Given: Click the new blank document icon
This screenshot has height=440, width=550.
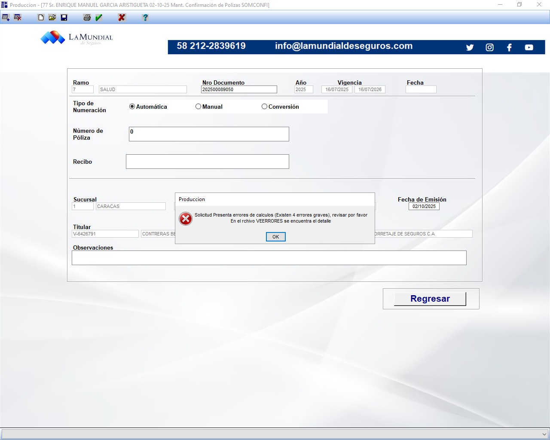Looking at the screenshot, I should click(41, 18).
